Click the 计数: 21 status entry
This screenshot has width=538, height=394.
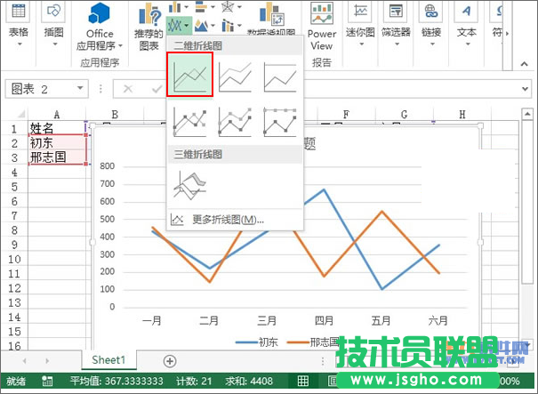click(194, 381)
